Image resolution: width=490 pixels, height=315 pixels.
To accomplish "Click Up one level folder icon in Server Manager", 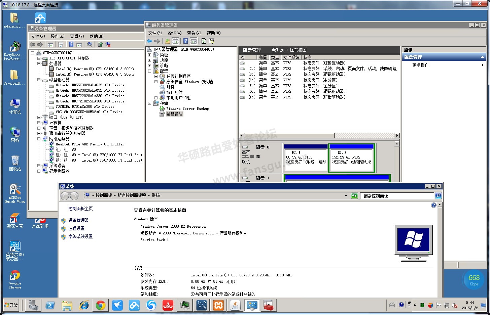I will pyautogui.click(x=167, y=41).
